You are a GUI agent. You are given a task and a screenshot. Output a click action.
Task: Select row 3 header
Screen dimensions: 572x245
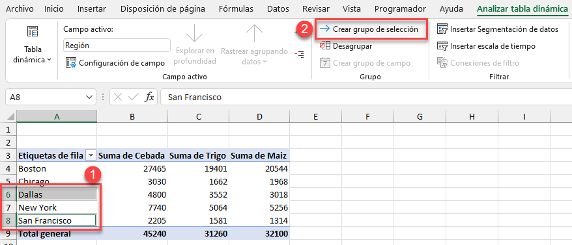point(8,156)
